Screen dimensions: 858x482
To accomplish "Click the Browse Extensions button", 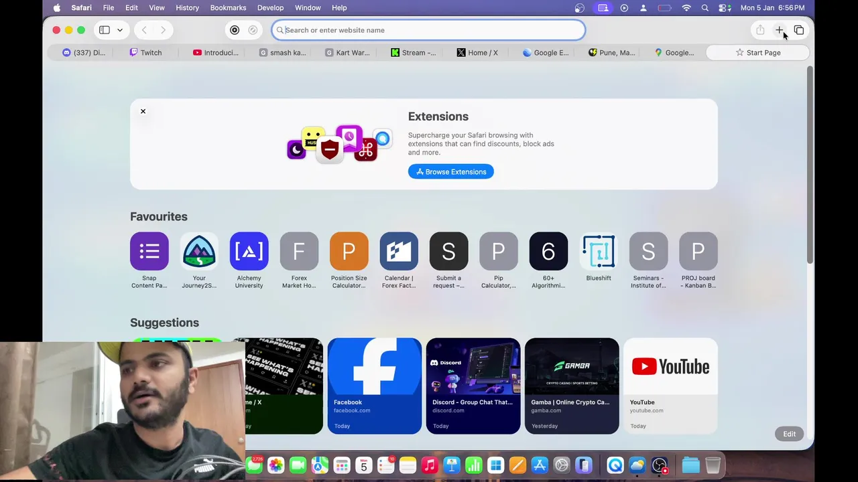I will (x=451, y=172).
